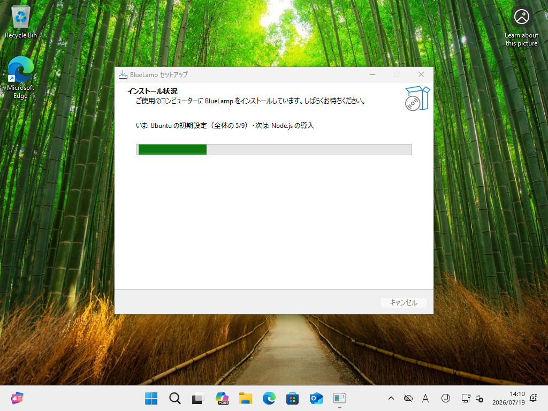The height and width of the screenshot is (411, 548).
Task: Open Task View on the taskbar
Action: click(198, 398)
